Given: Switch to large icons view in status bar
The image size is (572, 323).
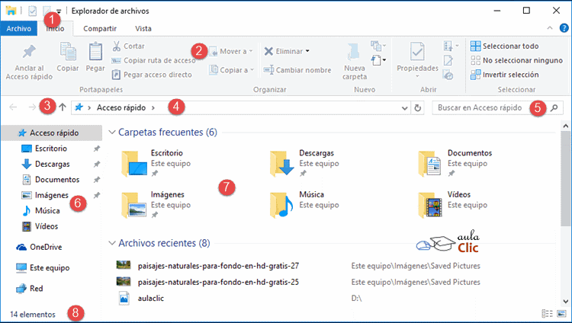Looking at the screenshot, I should [561, 314].
